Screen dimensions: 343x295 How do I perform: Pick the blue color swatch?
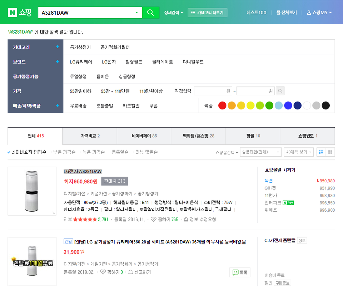point(288,105)
